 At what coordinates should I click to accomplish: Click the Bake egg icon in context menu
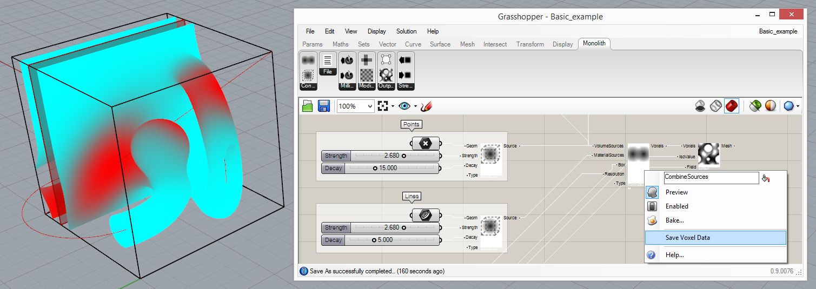click(x=652, y=220)
